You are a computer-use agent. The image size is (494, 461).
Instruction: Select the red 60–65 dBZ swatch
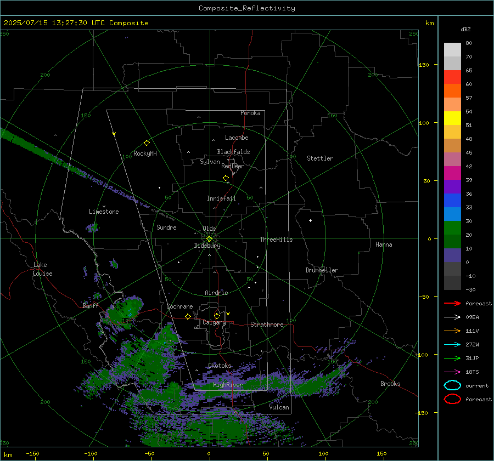pos(452,77)
